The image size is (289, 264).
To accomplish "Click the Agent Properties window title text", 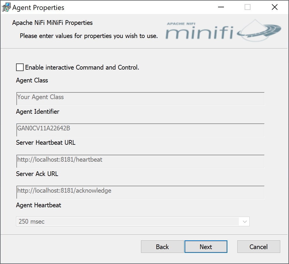I will pyautogui.click(x=38, y=8).
